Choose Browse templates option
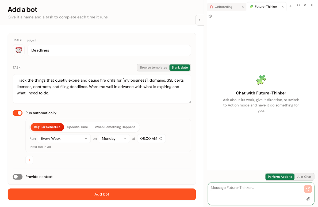 153,67
